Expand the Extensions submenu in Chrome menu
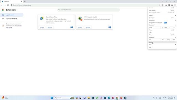177x100 pixels. click(162, 25)
